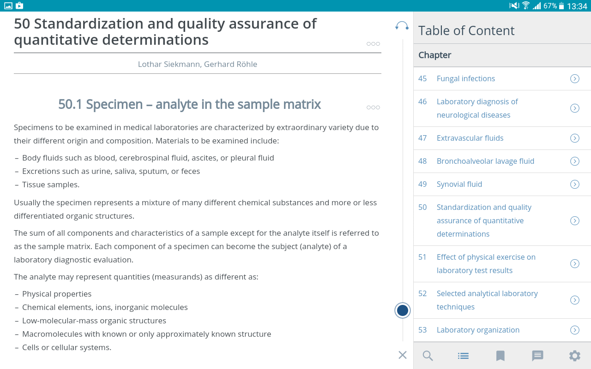Open chapter 53 Laboratory organization
The width and height of the screenshot is (591, 369).
click(478, 330)
